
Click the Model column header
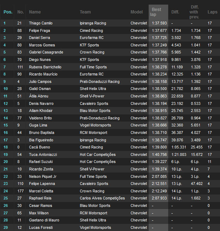click(x=137, y=12)
